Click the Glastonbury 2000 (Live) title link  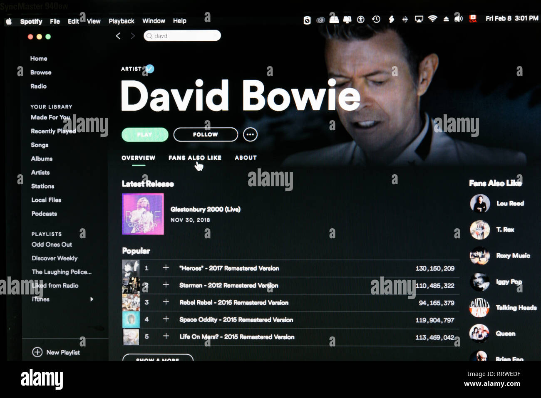[206, 209]
